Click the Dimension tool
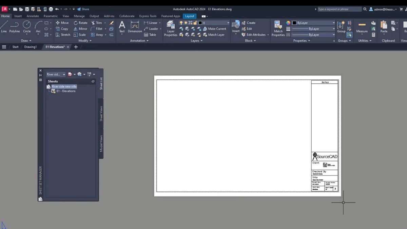Screen dimensions: 407x229 point(135,27)
